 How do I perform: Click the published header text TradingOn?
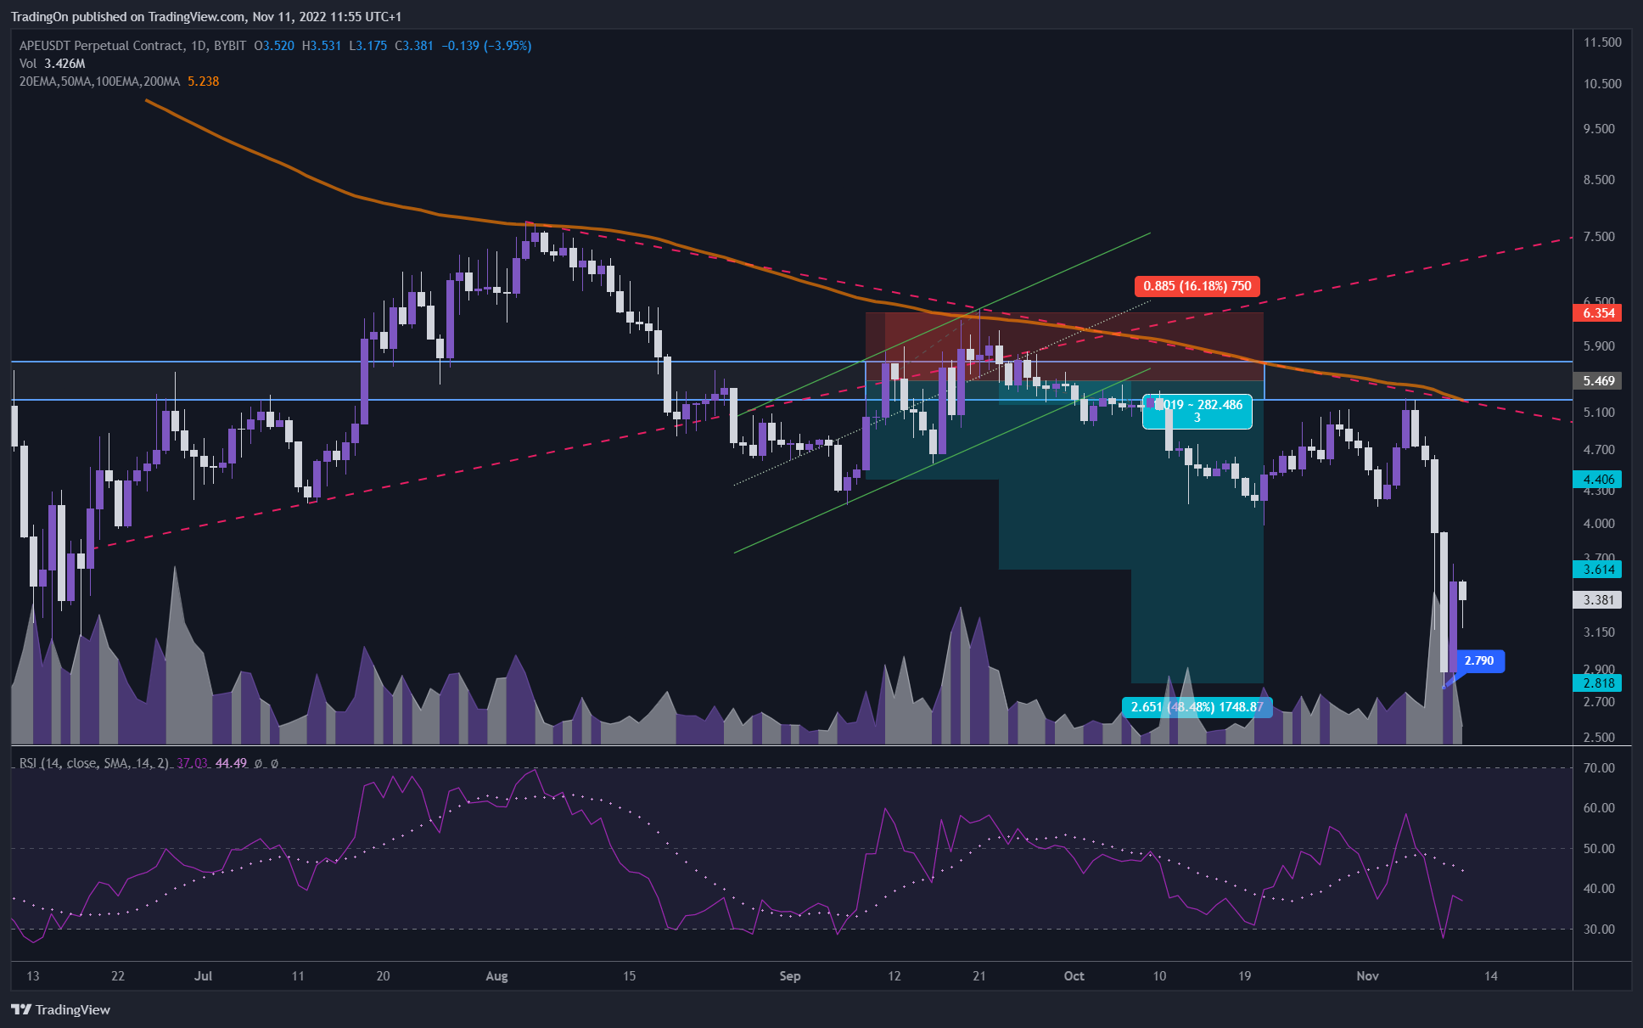click(39, 17)
